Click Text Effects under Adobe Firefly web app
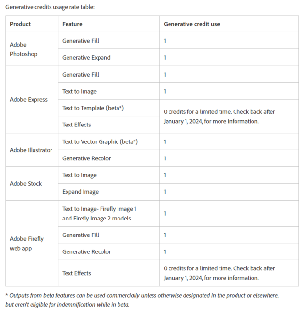This screenshot has width=304, height=314. (x=77, y=273)
